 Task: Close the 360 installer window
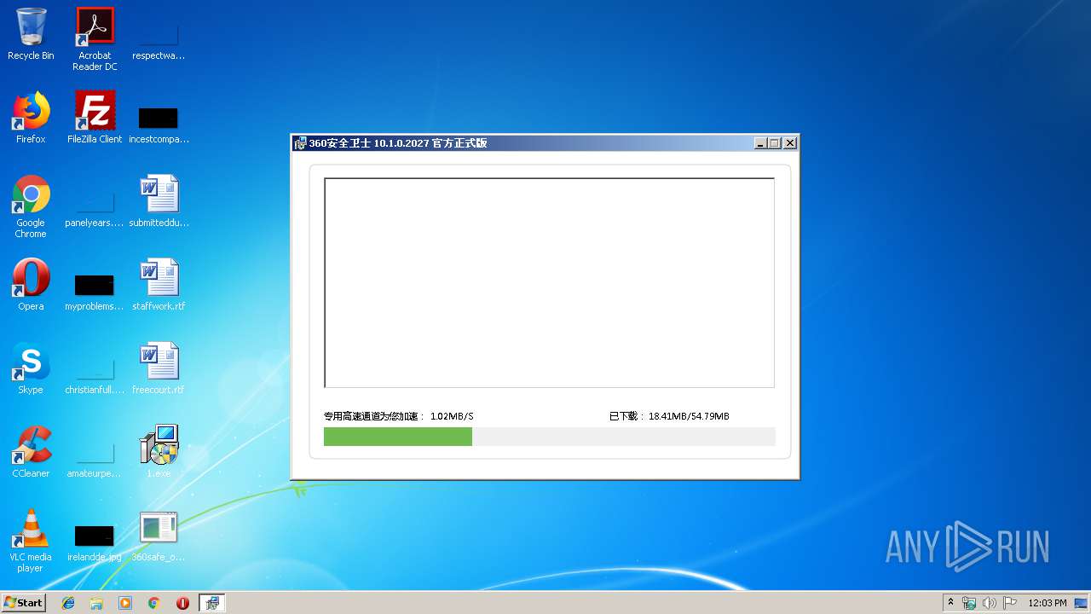pyautogui.click(x=790, y=143)
